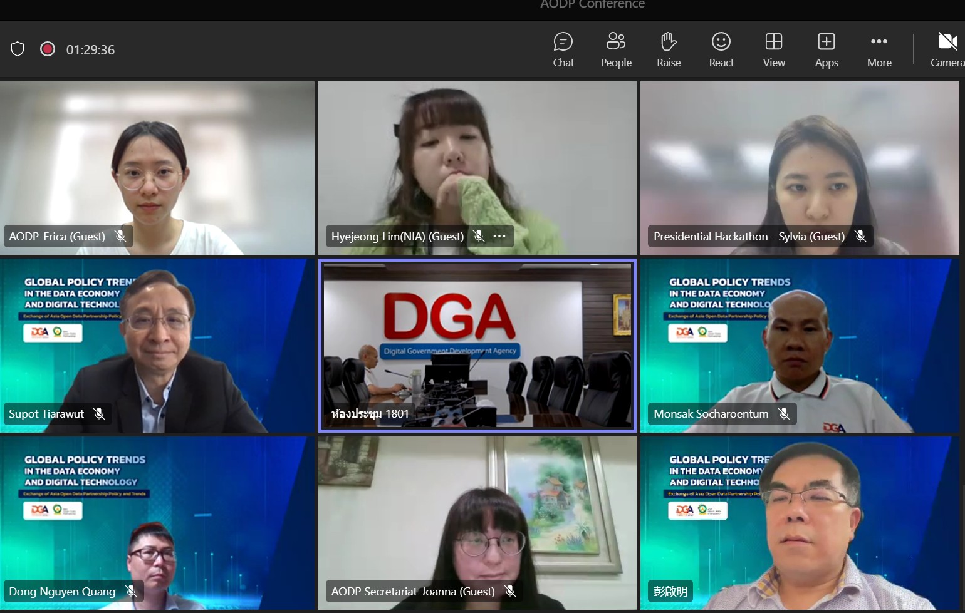Click 彭啟明's video tile
965x613 pixels.
pyautogui.click(x=800, y=523)
